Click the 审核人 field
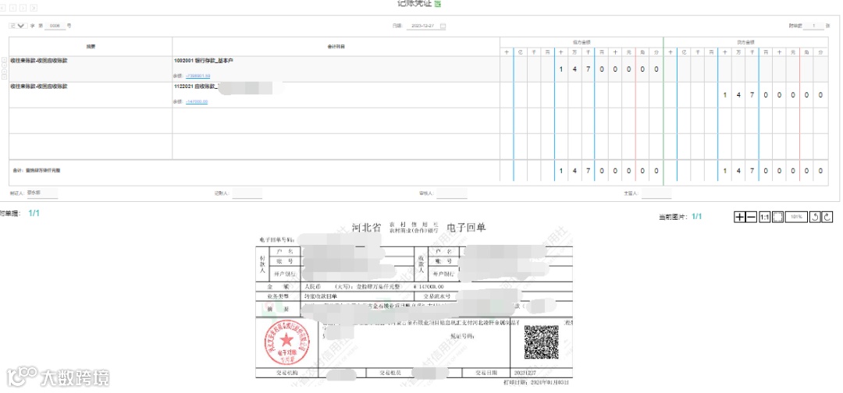 click(452, 193)
